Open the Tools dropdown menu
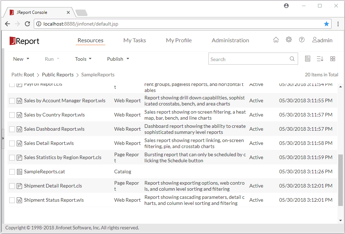Viewport: 345px width, 234px height. [x=83, y=59]
